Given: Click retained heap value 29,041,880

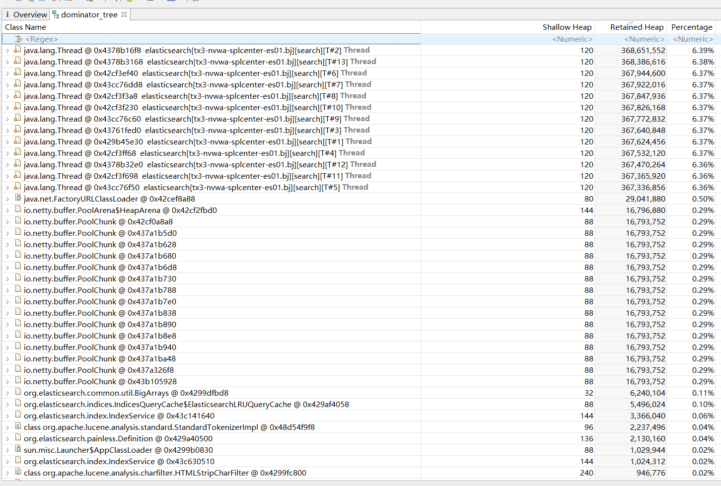Looking at the screenshot, I should pos(646,199).
